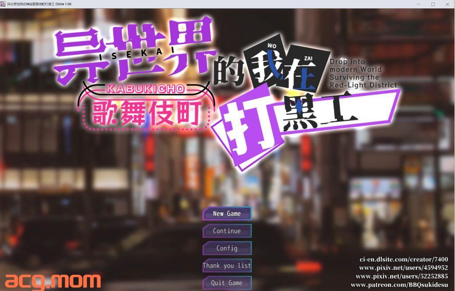455x291 pixels.
Task: Choose Quit Game
Action: [x=227, y=283]
